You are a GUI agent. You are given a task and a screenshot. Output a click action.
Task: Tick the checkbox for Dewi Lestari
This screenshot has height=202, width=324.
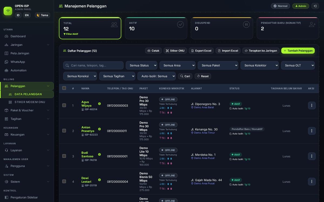pyautogui.click(x=64, y=181)
